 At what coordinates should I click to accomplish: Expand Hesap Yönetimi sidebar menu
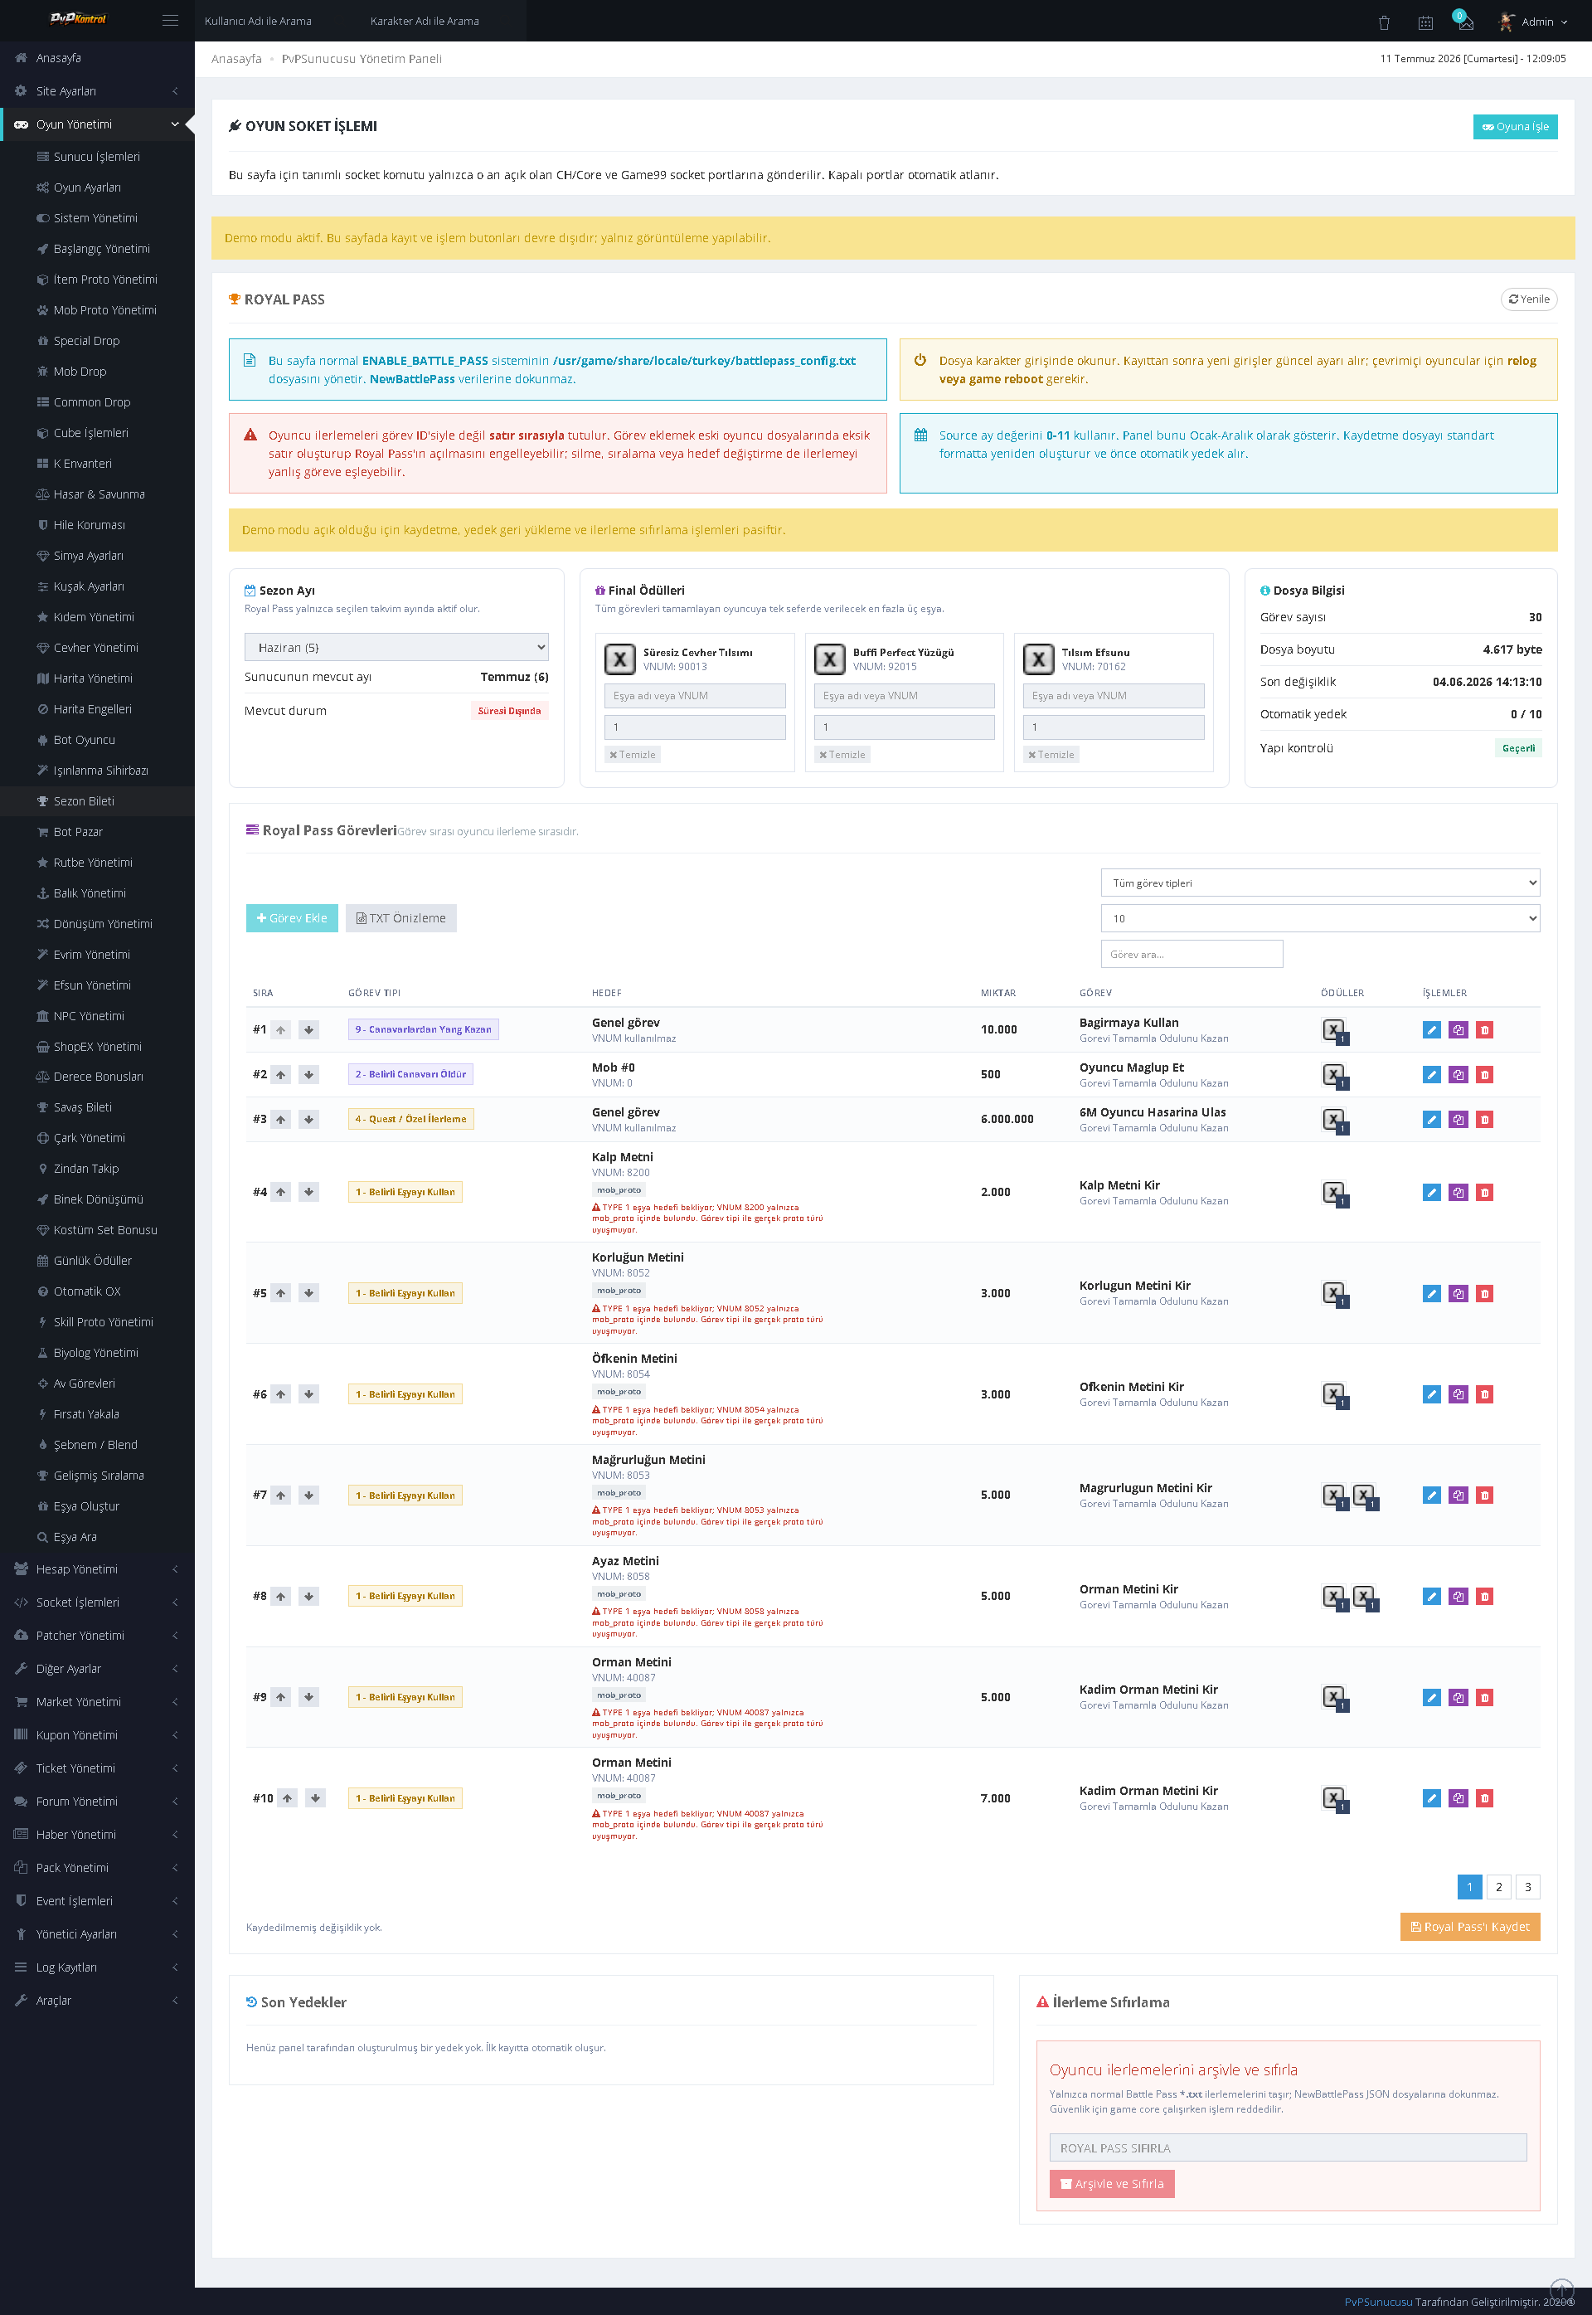[x=97, y=1568]
